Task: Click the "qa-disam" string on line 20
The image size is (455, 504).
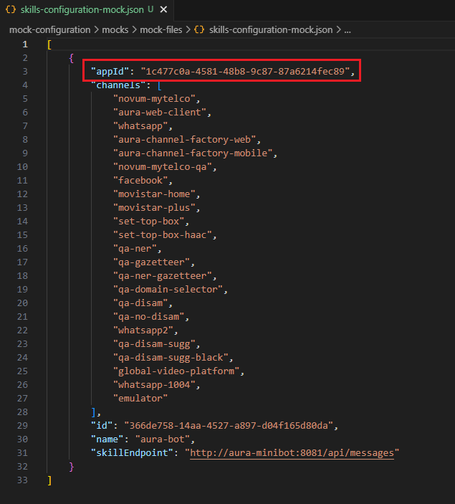Action: 140,303
